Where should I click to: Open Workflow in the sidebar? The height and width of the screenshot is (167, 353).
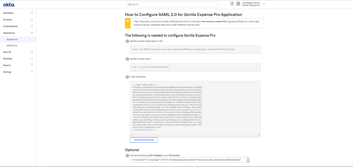pyautogui.click(x=8, y=59)
